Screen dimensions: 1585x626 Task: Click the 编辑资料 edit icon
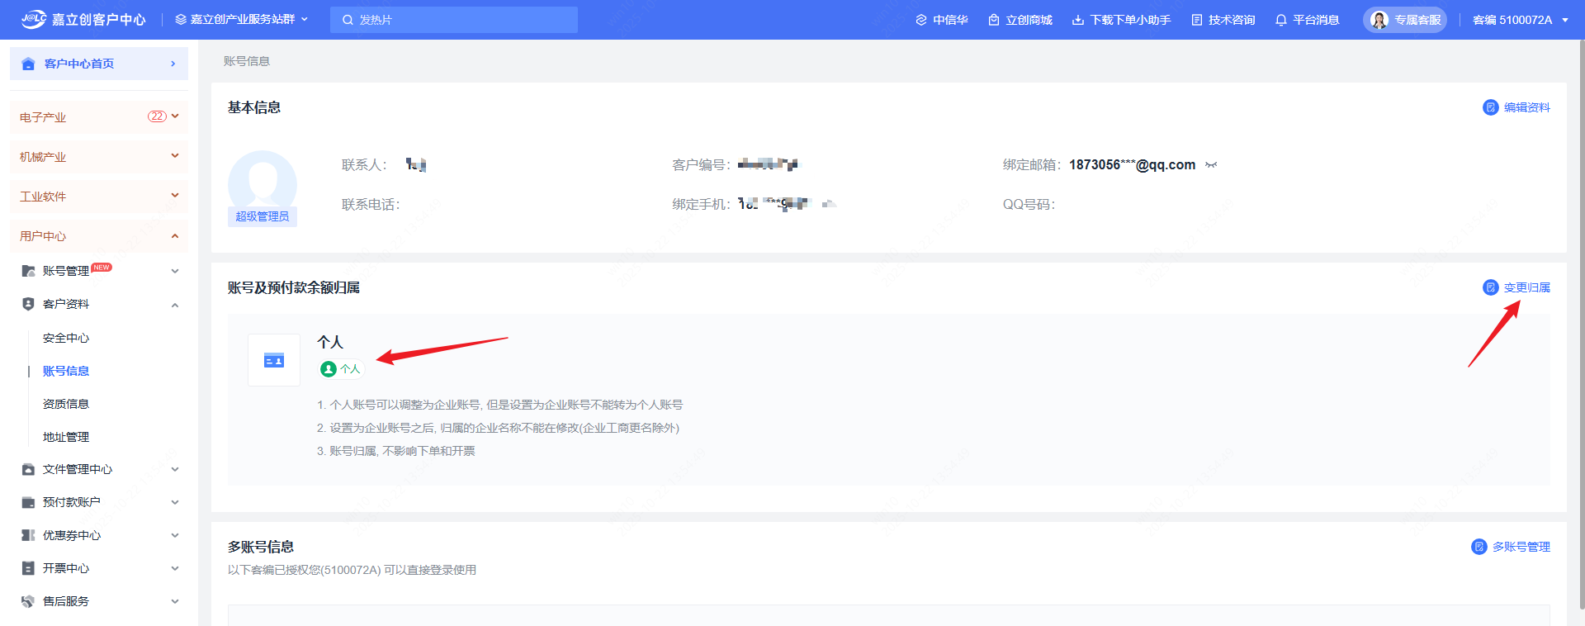tap(1491, 107)
